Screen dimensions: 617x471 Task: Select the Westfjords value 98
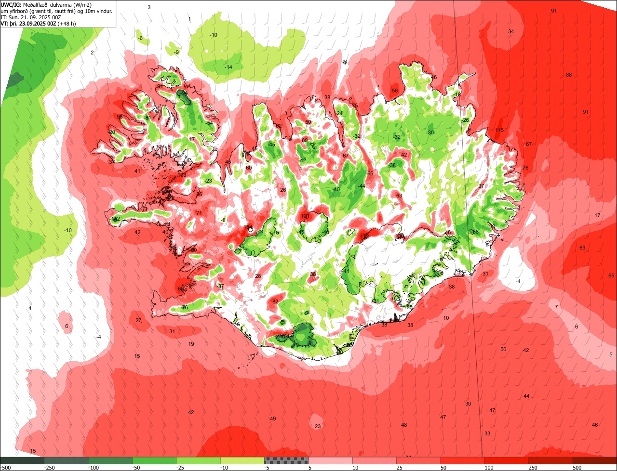point(120,117)
